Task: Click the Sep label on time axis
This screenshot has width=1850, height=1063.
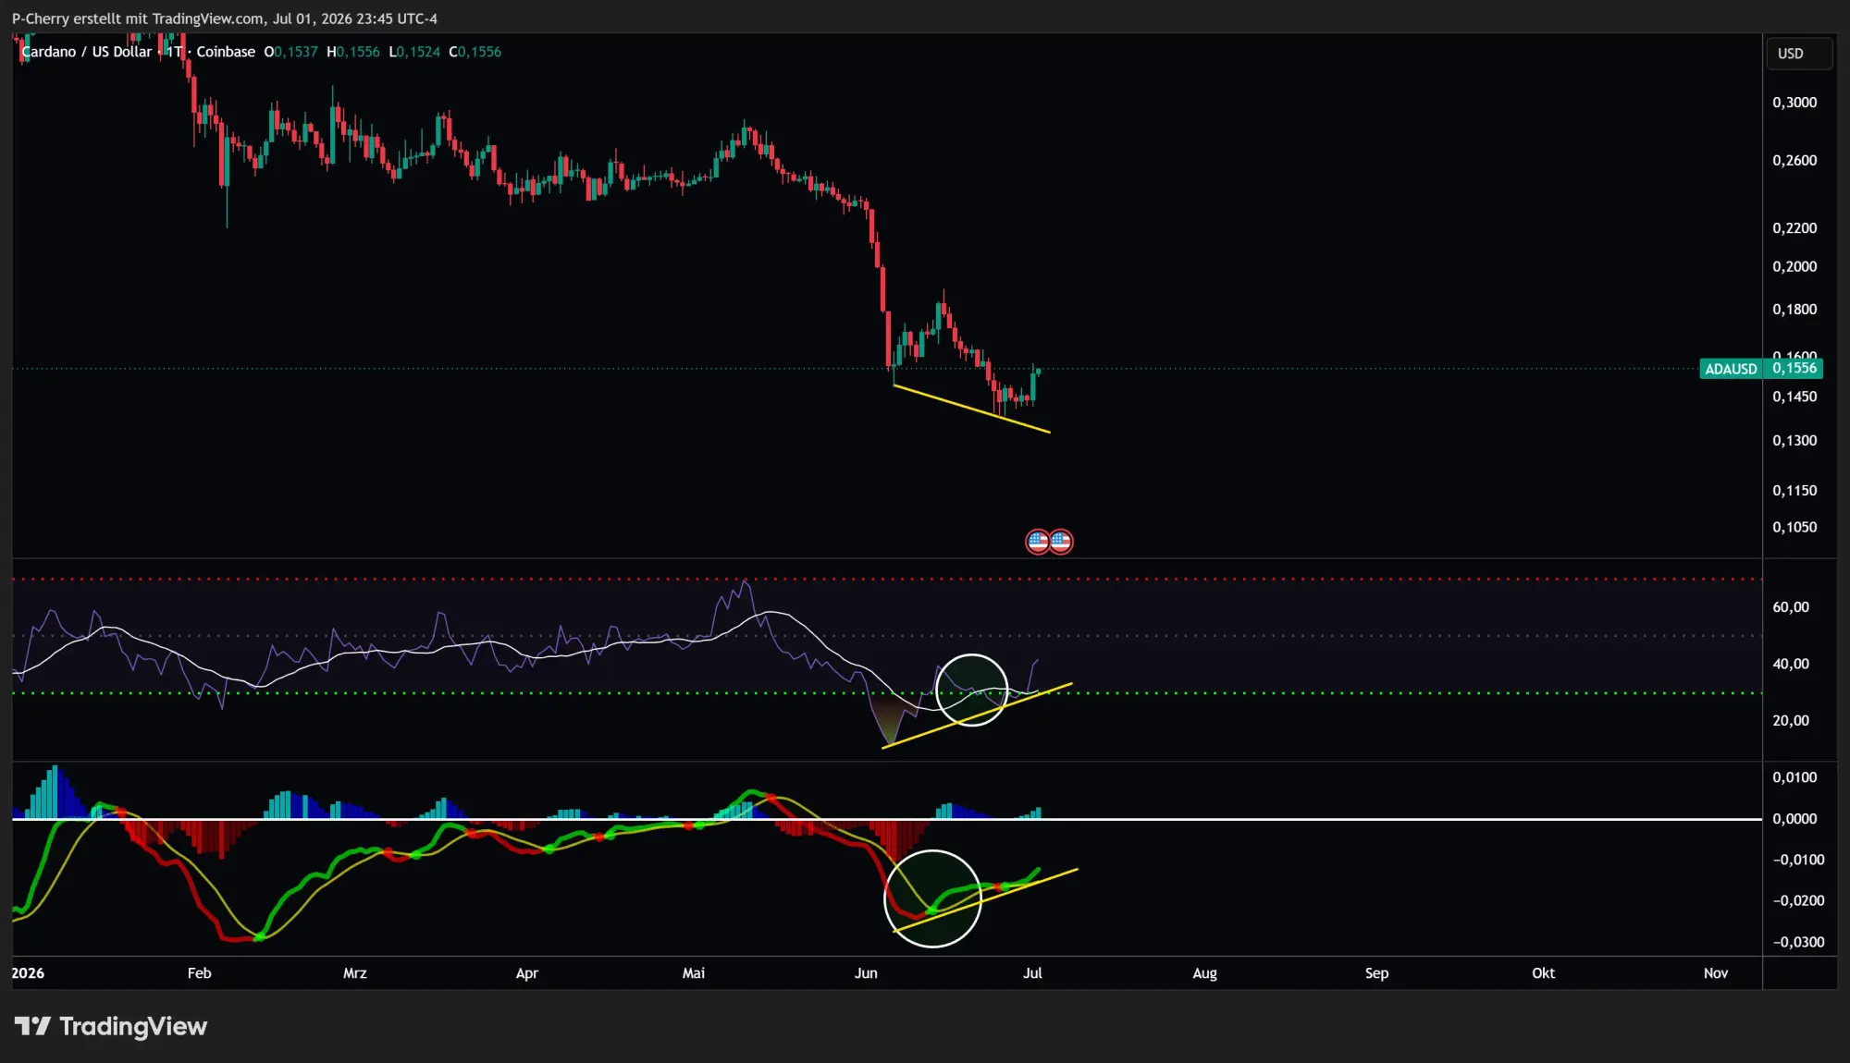Action: 1376,973
